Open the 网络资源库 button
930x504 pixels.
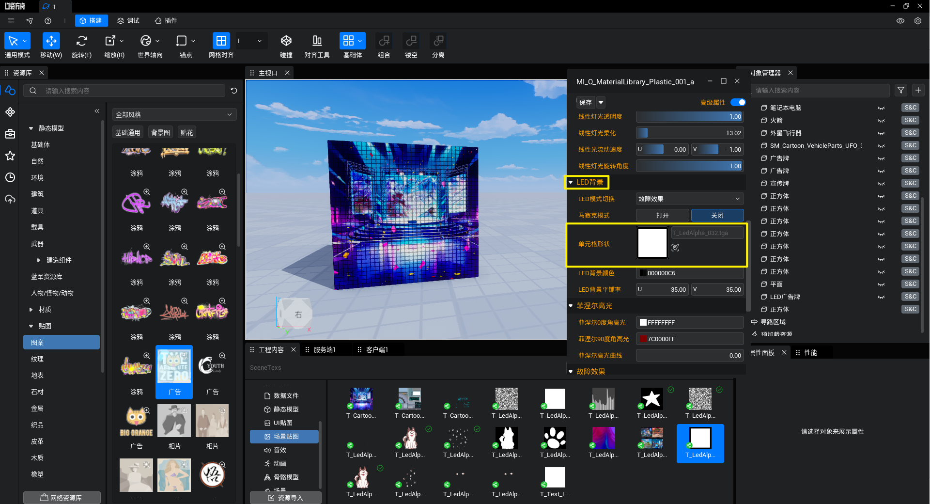point(62,498)
